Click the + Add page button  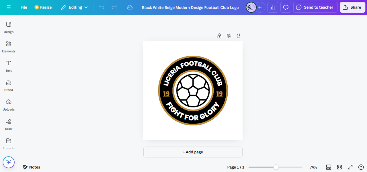pyautogui.click(x=193, y=152)
